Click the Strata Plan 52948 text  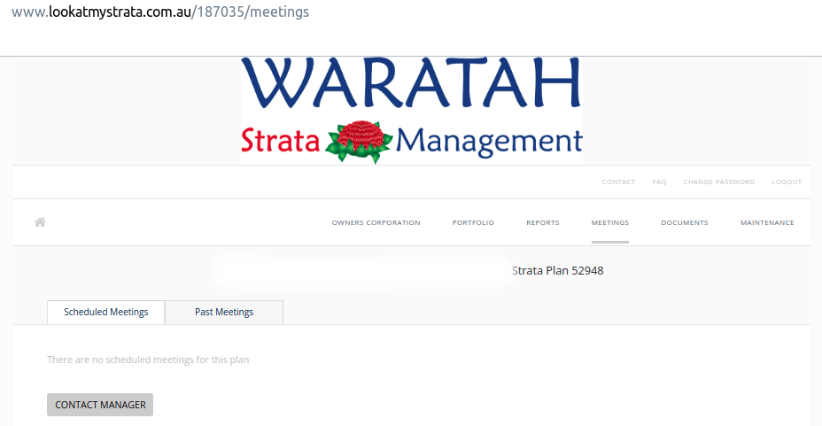(x=557, y=271)
